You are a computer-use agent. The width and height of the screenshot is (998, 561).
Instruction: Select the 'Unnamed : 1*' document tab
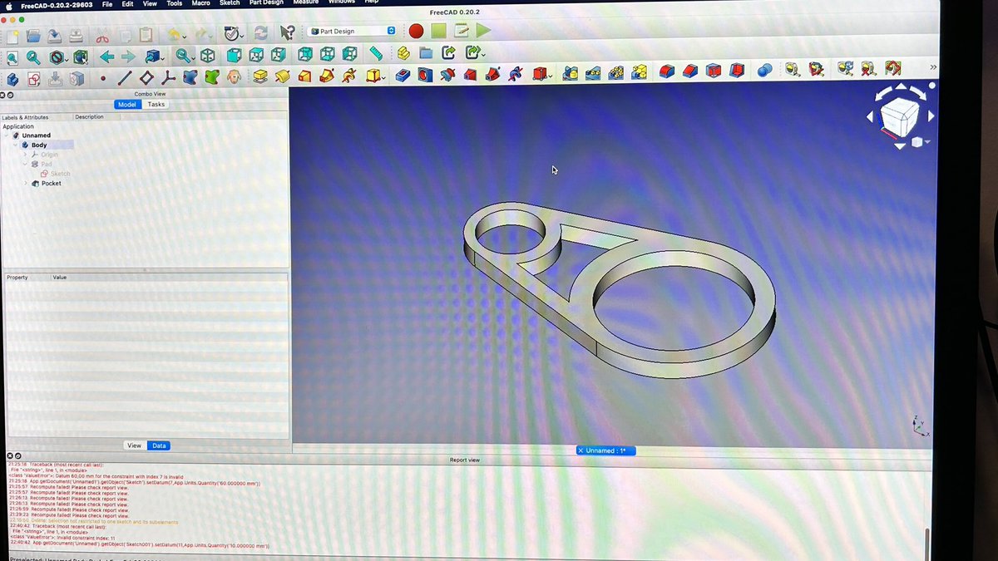point(605,450)
